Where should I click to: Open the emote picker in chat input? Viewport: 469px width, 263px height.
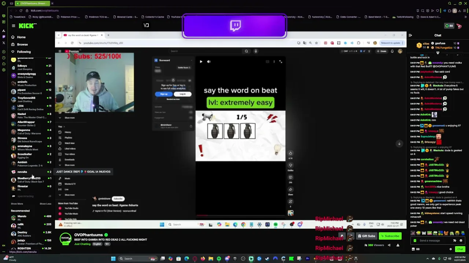click(x=461, y=241)
